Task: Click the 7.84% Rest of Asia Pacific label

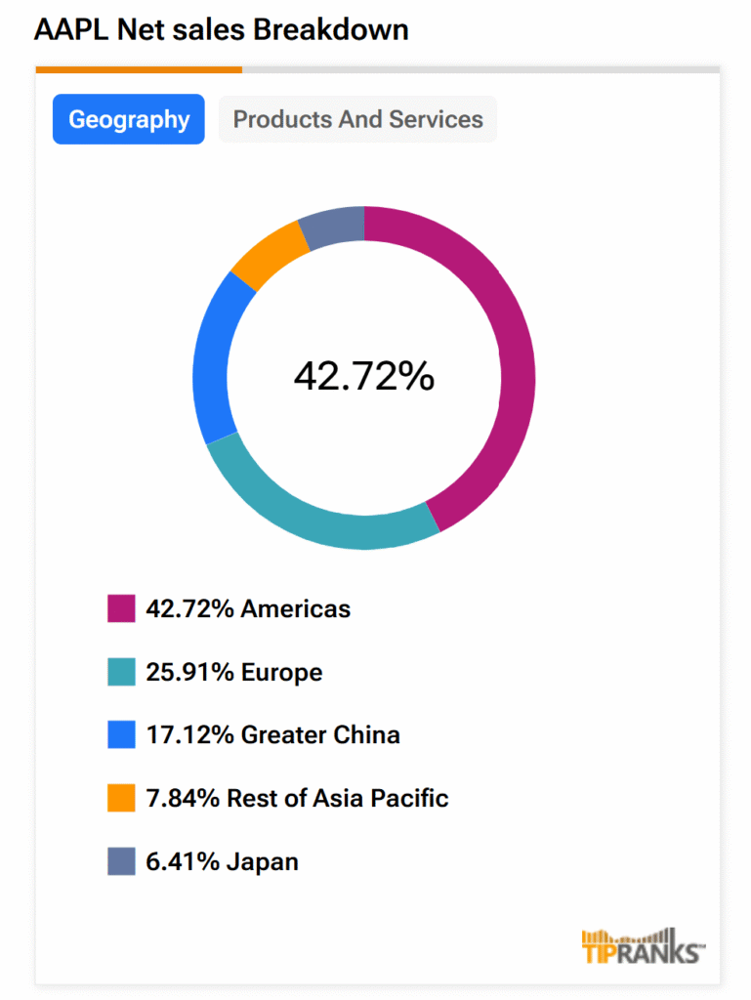Action: coord(297,799)
